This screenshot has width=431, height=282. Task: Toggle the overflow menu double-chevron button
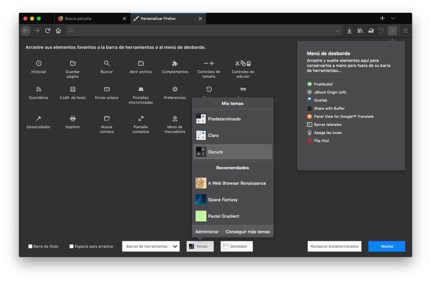click(393, 31)
